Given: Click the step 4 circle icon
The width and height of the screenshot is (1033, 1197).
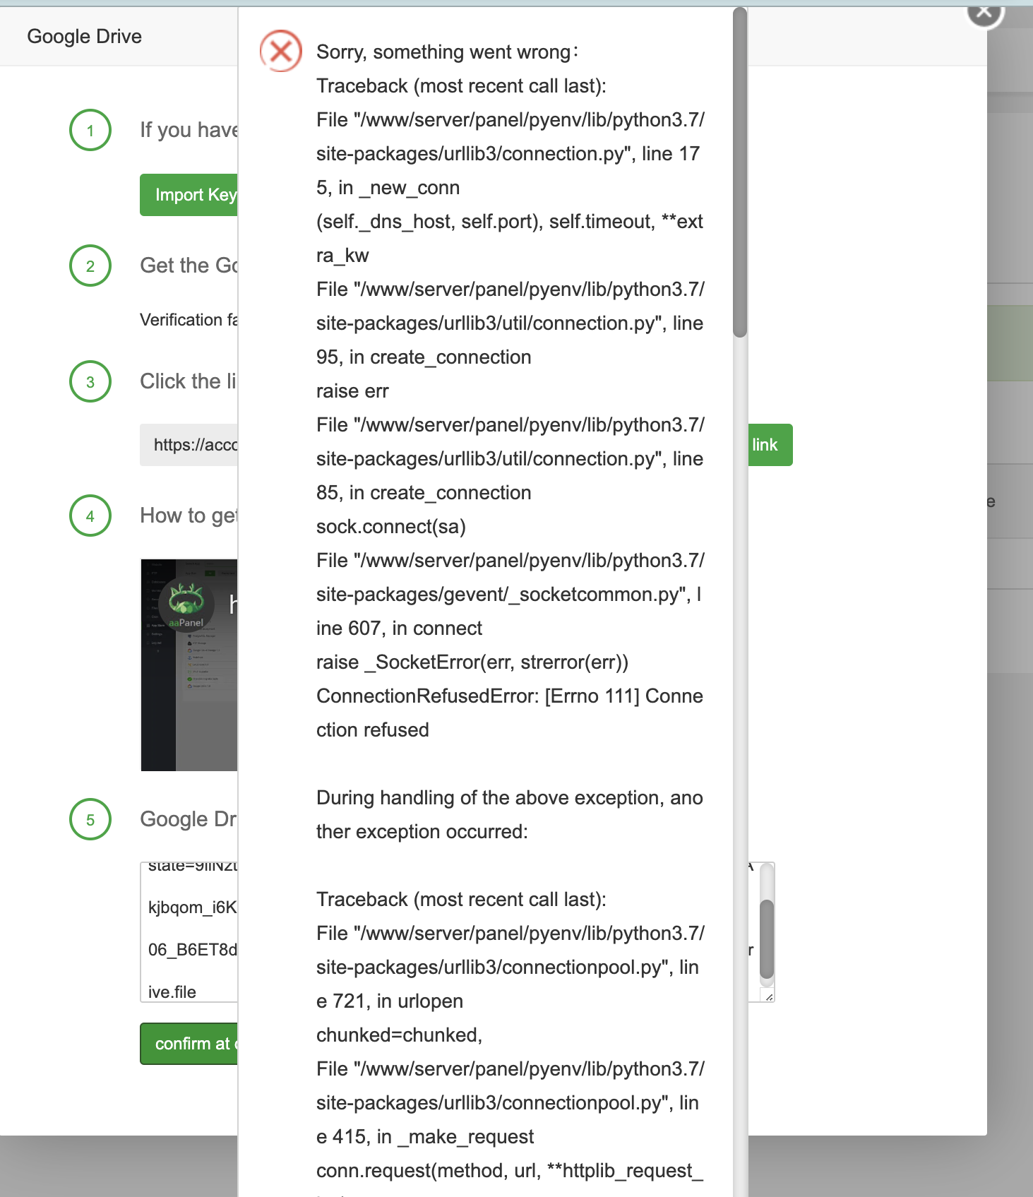Looking at the screenshot, I should tap(90, 516).
